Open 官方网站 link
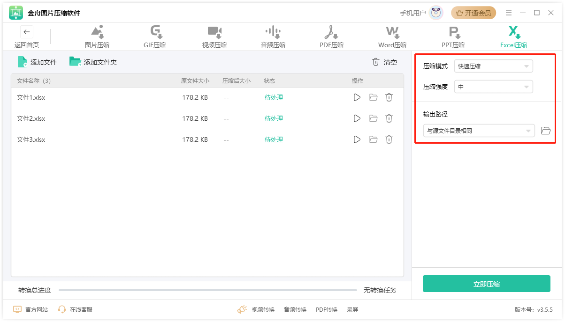Screen dimensions: 565x322 [31, 309]
